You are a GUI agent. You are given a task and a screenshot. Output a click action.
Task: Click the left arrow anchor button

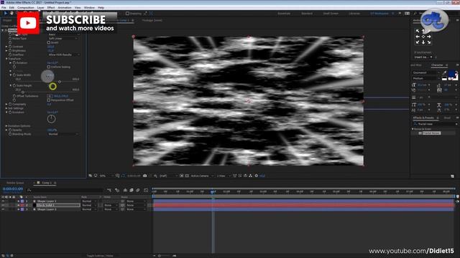pos(418,37)
